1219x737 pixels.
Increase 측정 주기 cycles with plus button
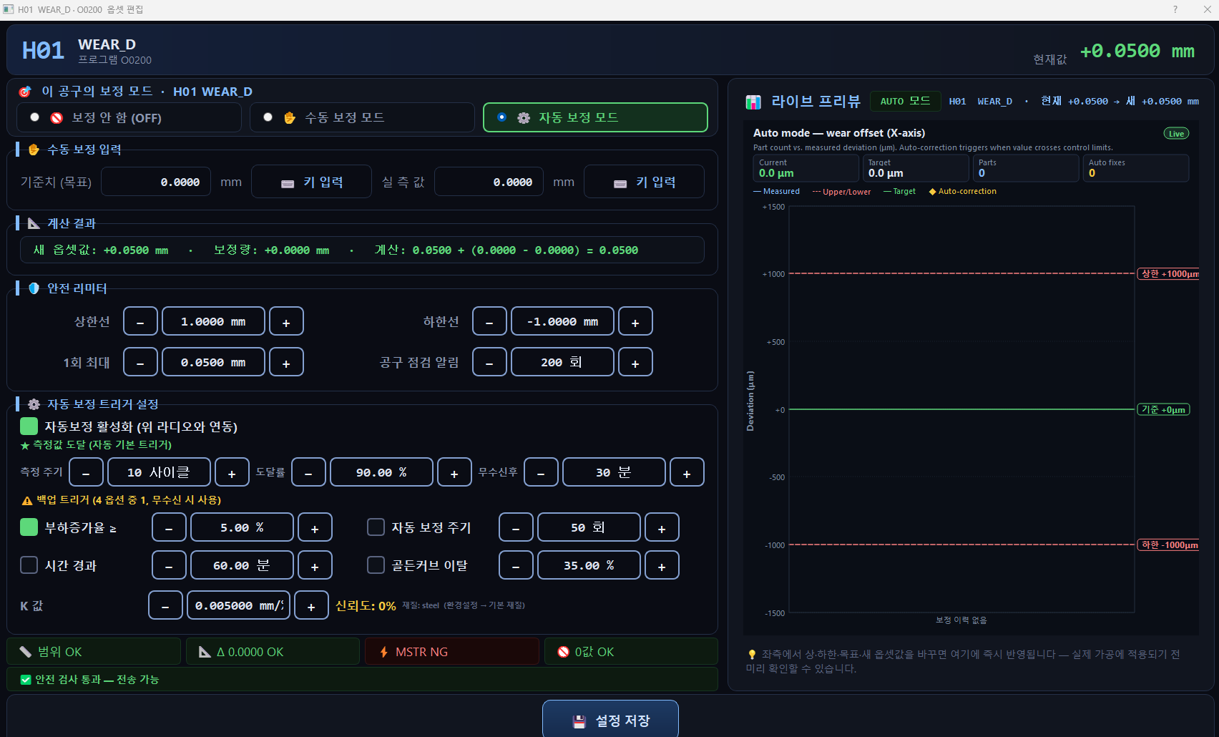[232, 472]
